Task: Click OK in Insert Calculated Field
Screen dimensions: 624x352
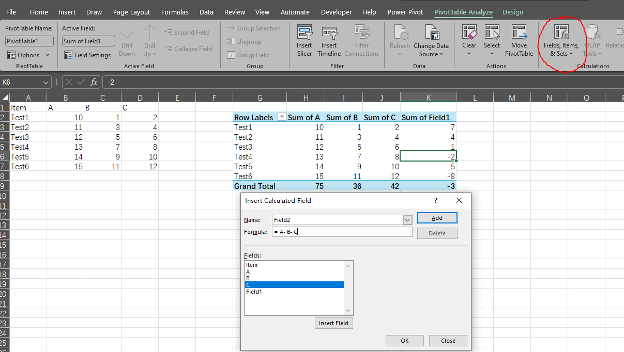Action: (405, 341)
